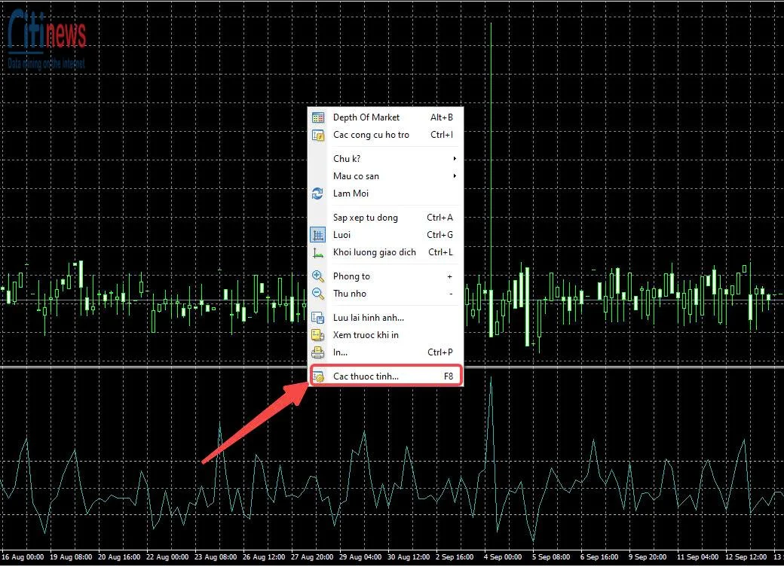This screenshot has height=567, width=784.
Task: Click the Ctrl+P shortcut label
Action: coord(440,352)
